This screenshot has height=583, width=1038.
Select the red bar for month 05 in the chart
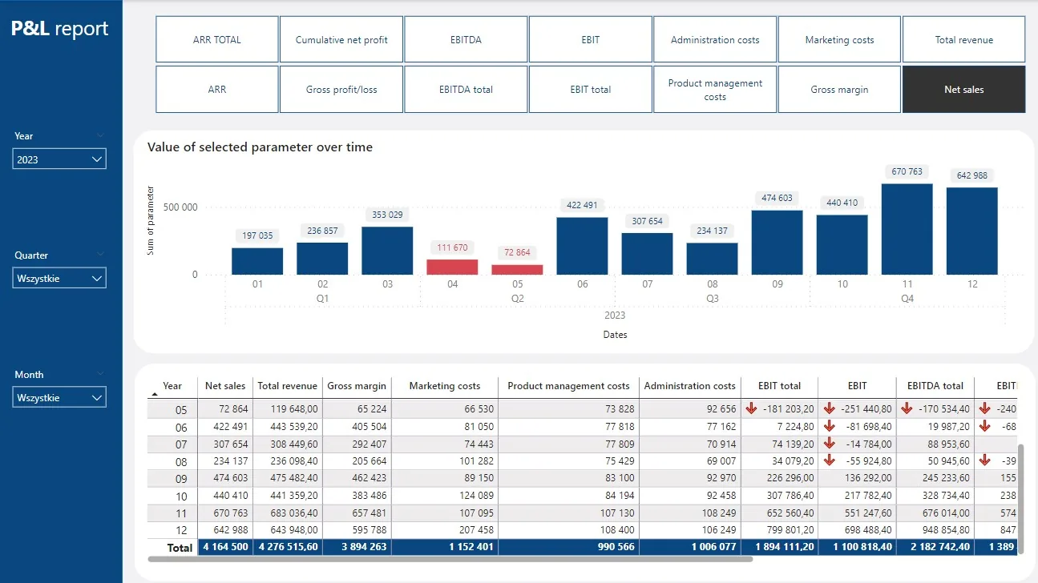click(517, 270)
